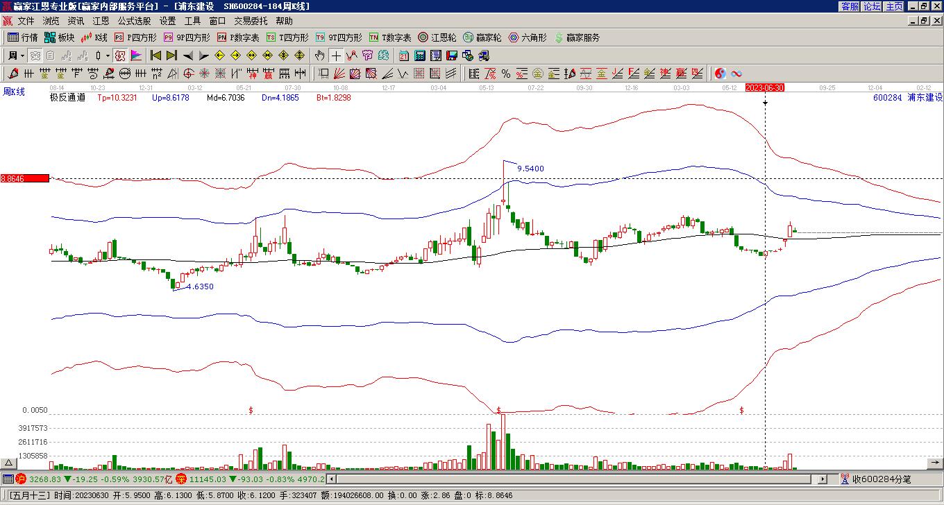Viewport: 944px width, 505px height.
Task: Open the 六角形 hexagon tool
Action: click(528, 37)
